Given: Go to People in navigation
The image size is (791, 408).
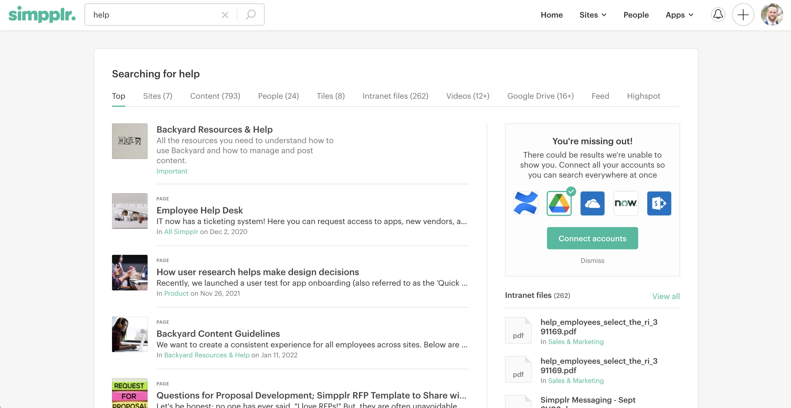Looking at the screenshot, I should [636, 15].
